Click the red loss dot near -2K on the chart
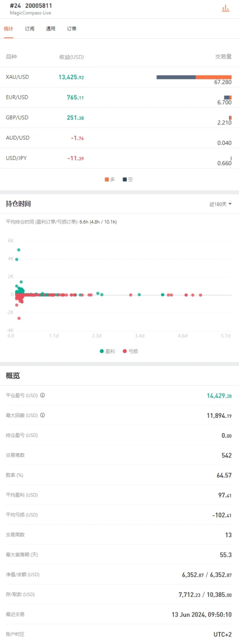The height and width of the screenshot is (641, 239). [x=19, y=318]
